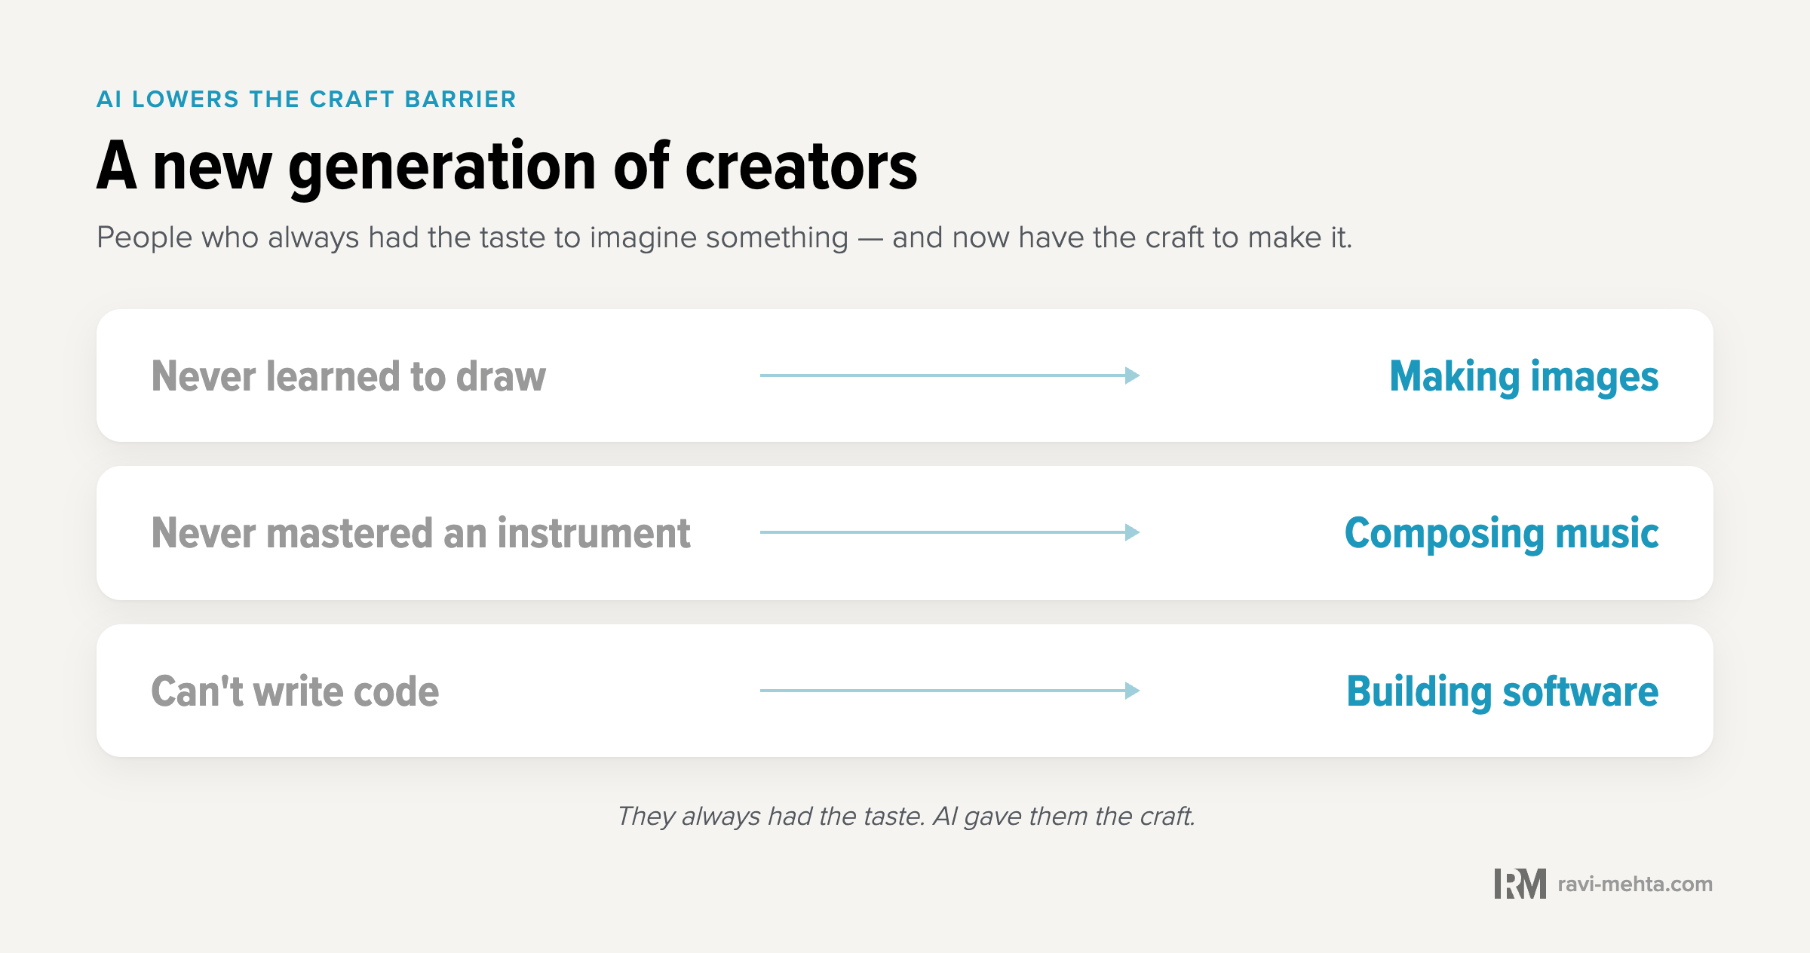The image size is (1810, 953).
Task: Select the Making images text
Action: [x=1523, y=377]
